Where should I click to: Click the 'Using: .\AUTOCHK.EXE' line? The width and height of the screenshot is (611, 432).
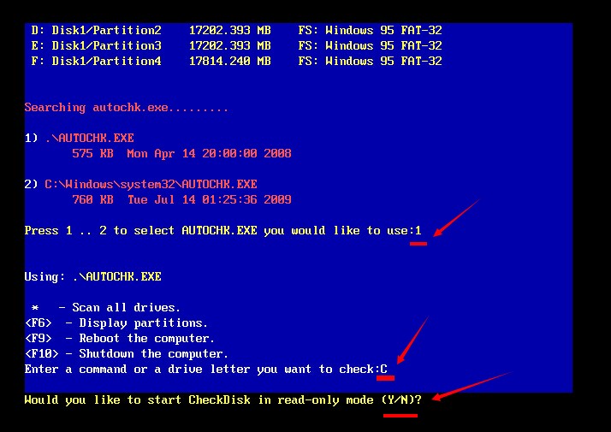[92, 276]
